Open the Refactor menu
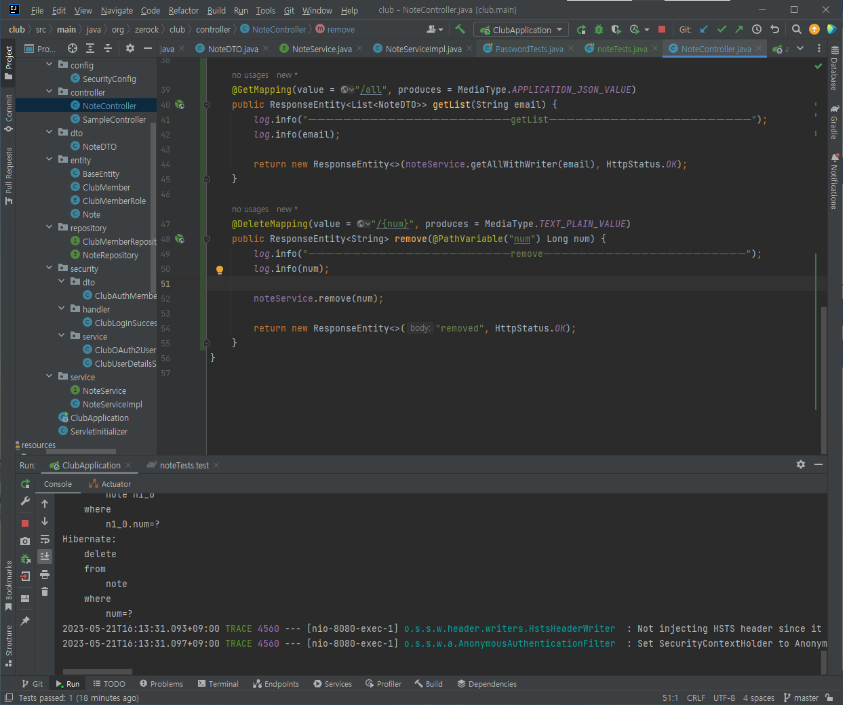This screenshot has width=849, height=705. pyautogui.click(x=184, y=10)
